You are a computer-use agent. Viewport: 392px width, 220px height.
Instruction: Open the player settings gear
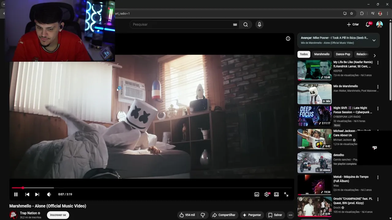(x=267, y=194)
